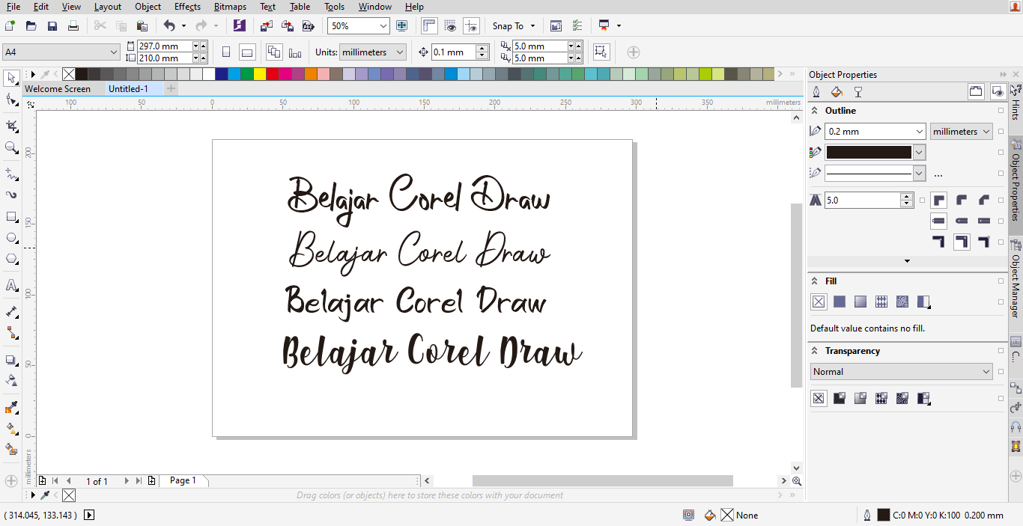This screenshot has height=526, width=1023.
Task: Select the Text tool
Action: (x=10, y=285)
